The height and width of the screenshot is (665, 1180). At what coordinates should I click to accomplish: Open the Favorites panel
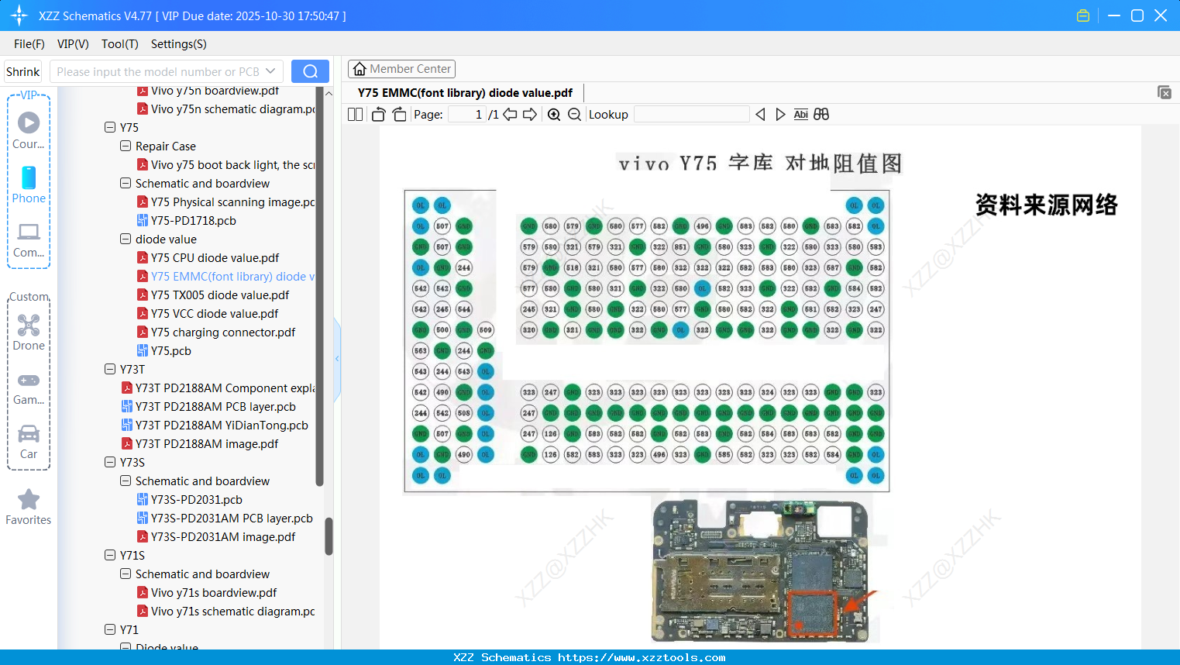[28, 508]
